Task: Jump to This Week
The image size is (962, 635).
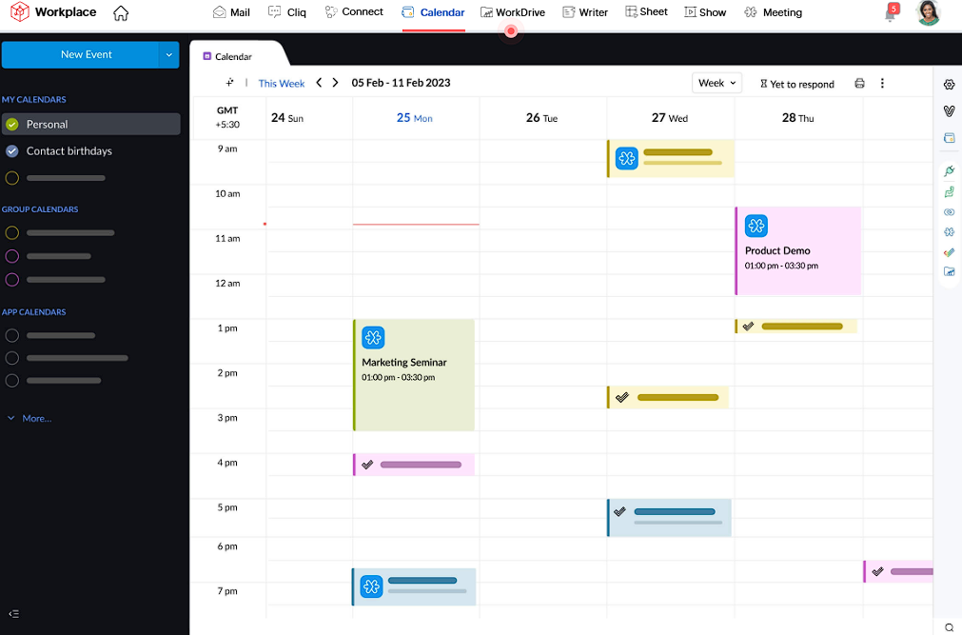Action: (281, 83)
